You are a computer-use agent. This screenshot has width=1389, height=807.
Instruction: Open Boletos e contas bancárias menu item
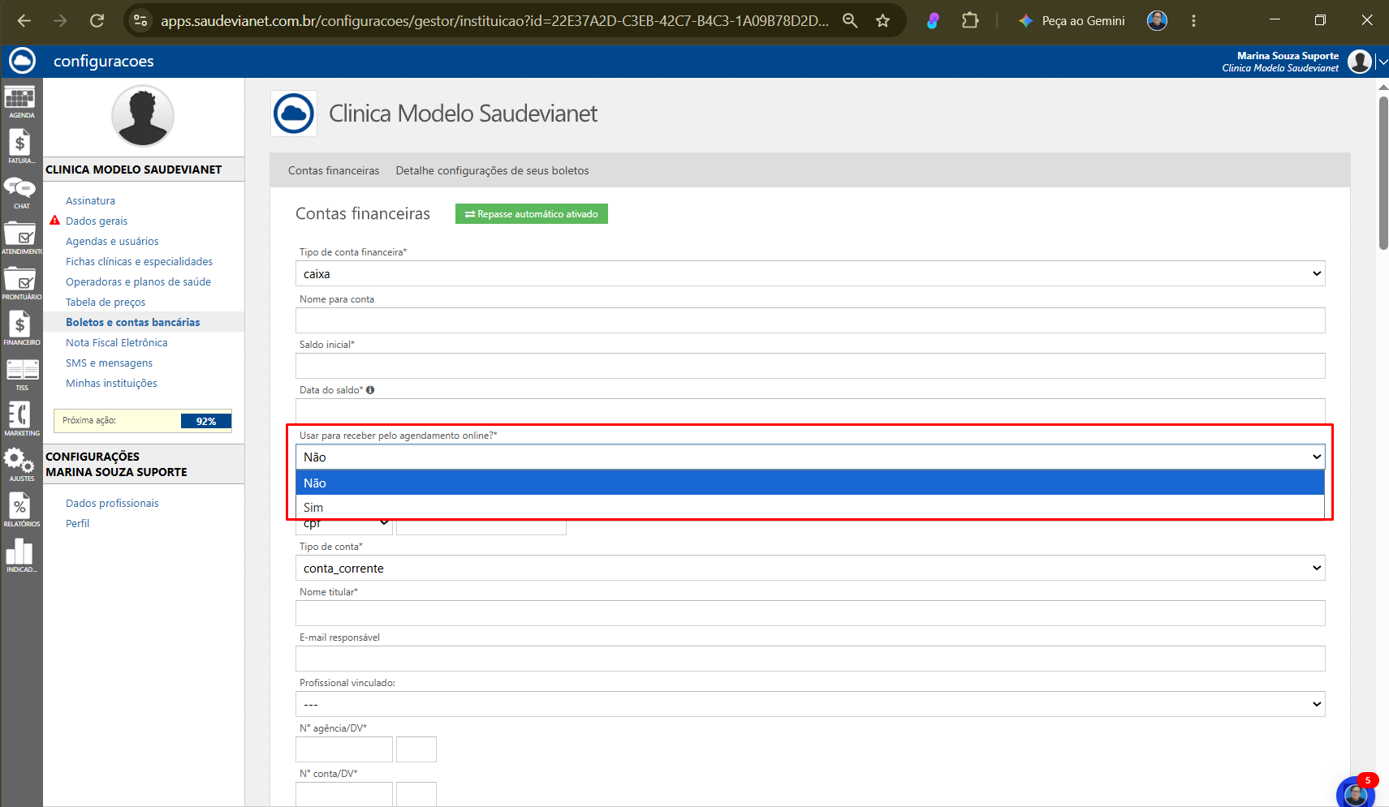pyautogui.click(x=133, y=323)
